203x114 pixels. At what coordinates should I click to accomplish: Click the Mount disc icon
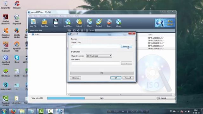click(118, 22)
